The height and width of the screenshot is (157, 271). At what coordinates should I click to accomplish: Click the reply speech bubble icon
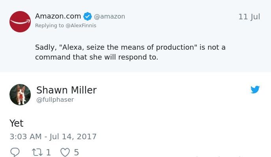pos(15,152)
